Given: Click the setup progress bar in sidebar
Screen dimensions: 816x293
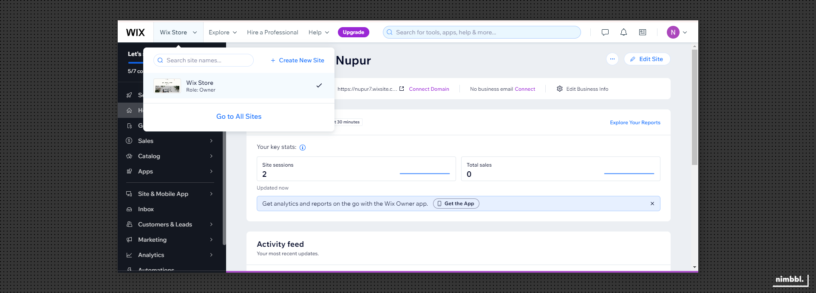Looking at the screenshot, I should coord(136,63).
